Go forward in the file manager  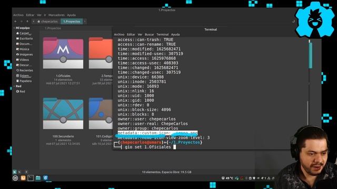21,22
